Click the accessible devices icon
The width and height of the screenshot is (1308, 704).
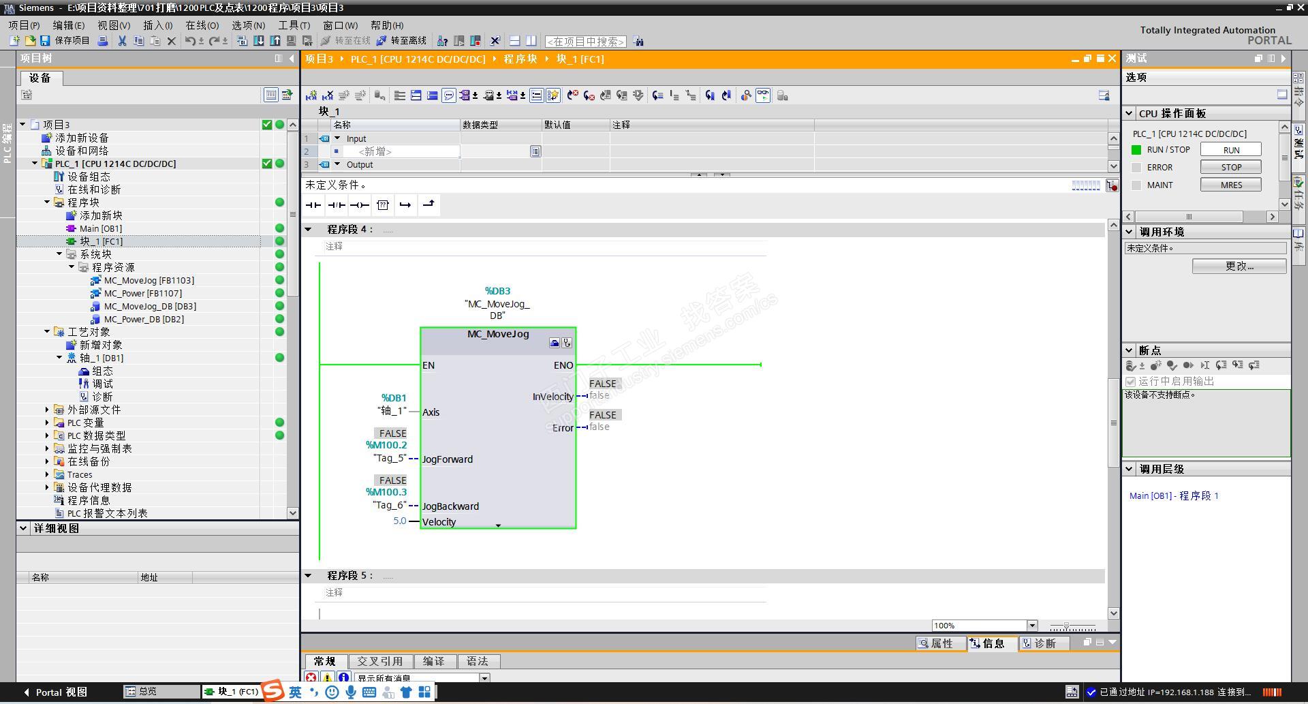point(443,41)
